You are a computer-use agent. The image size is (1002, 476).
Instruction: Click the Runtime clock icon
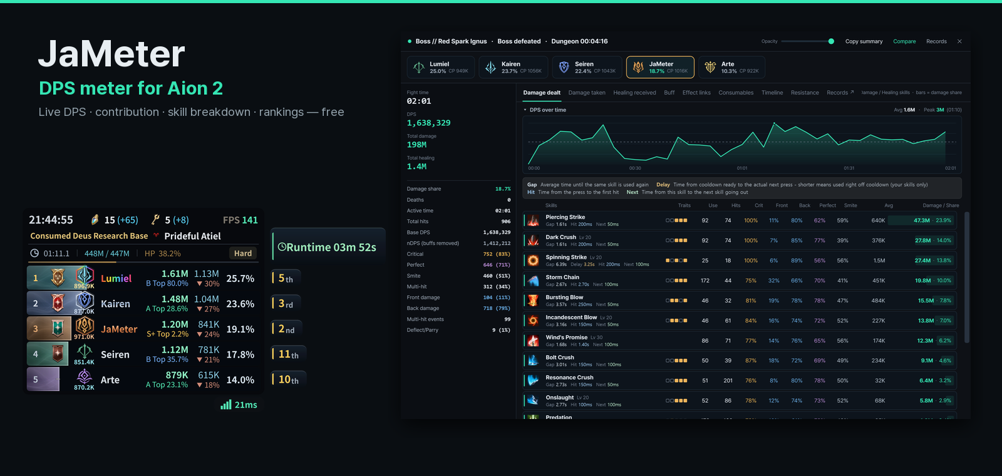point(282,247)
